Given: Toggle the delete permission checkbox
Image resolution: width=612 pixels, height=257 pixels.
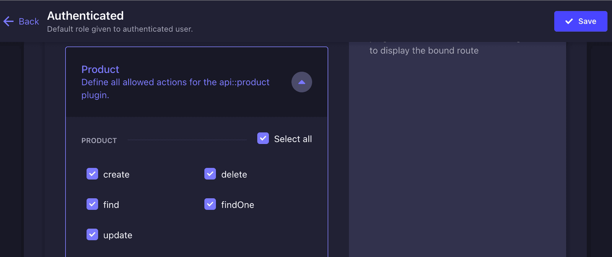Looking at the screenshot, I should click(210, 174).
